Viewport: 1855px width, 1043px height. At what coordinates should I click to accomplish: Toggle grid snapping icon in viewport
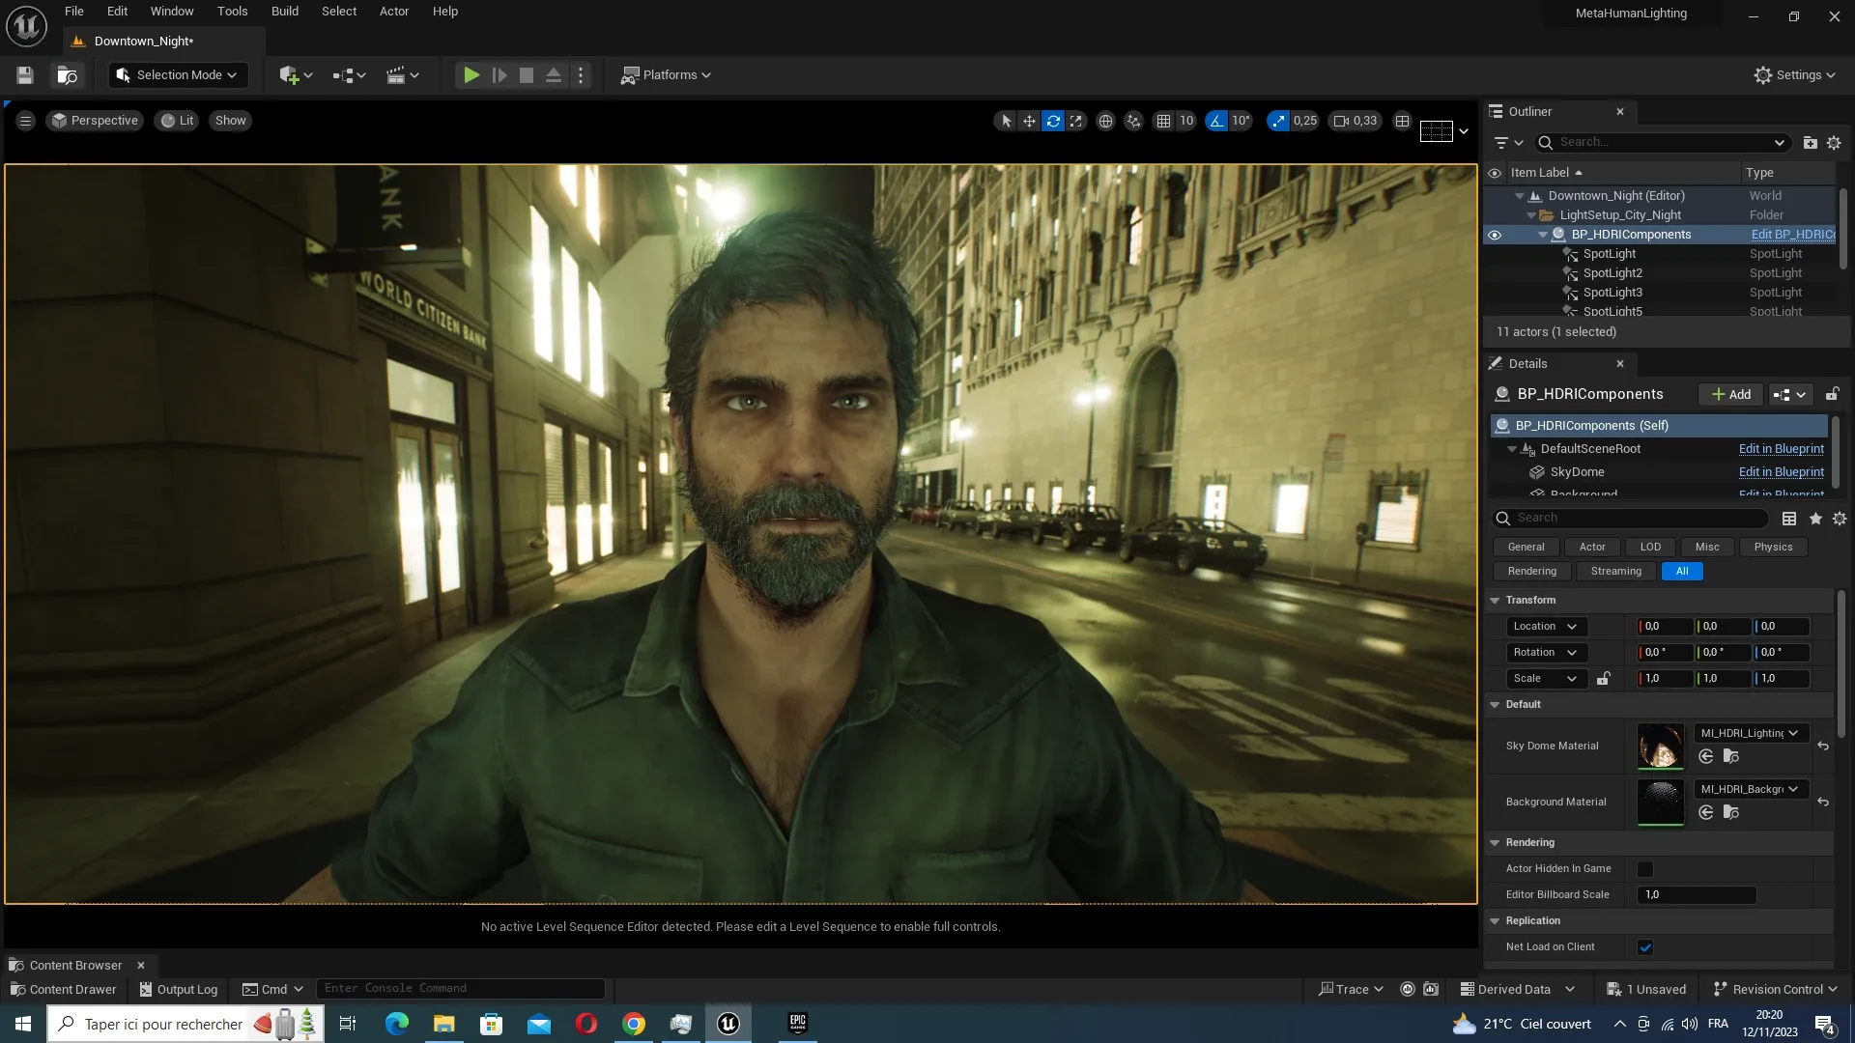click(x=1163, y=121)
